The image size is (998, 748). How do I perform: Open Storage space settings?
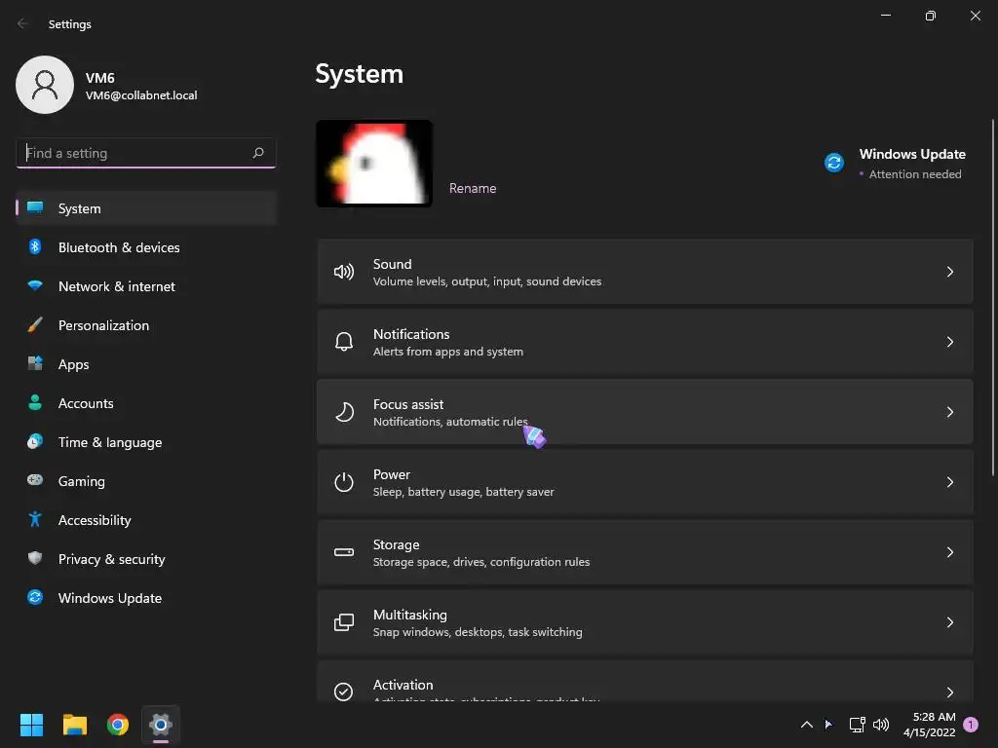[x=645, y=552]
